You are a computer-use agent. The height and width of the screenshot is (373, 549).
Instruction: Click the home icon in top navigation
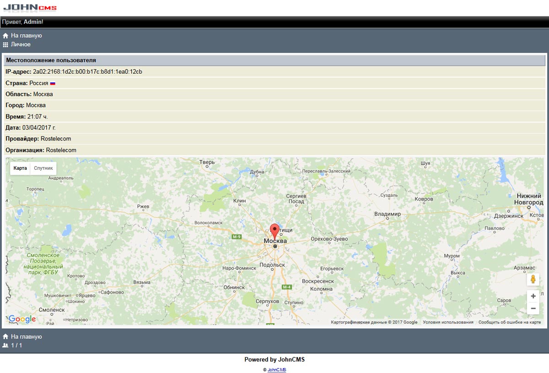5,36
